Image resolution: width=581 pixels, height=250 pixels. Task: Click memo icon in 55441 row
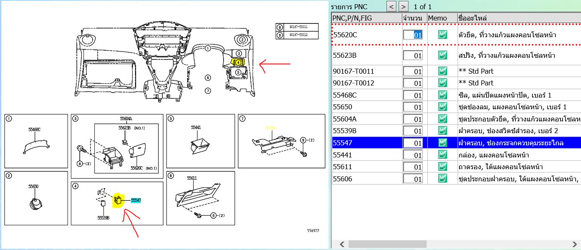442,155
